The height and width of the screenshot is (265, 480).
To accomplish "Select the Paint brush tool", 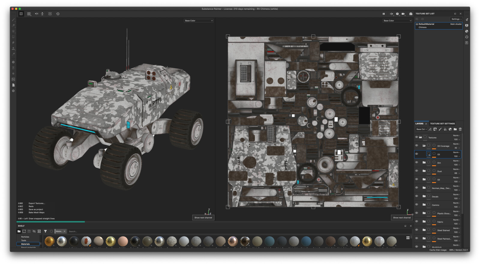I will click(13, 20).
